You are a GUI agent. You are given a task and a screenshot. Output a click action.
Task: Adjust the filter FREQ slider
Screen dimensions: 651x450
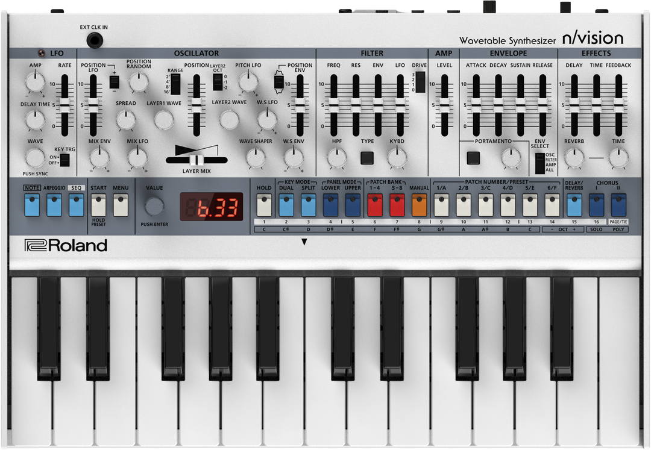point(333,105)
